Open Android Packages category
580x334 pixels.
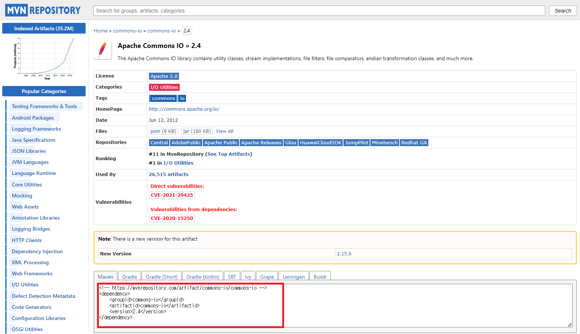[x=33, y=118]
